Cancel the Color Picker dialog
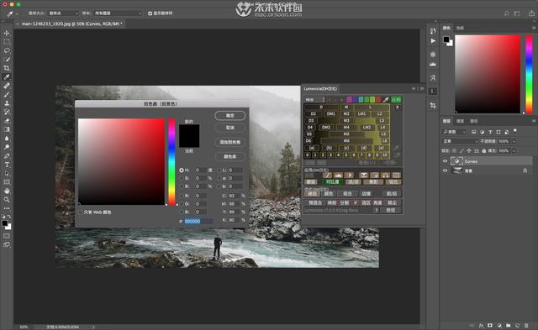 point(229,128)
